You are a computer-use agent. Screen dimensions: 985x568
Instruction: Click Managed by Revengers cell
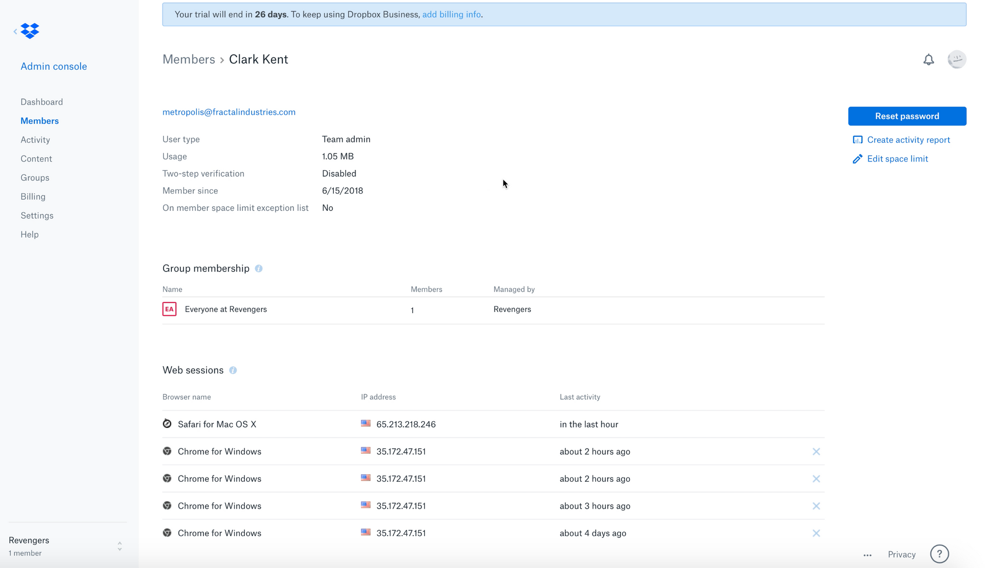pyautogui.click(x=512, y=309)
